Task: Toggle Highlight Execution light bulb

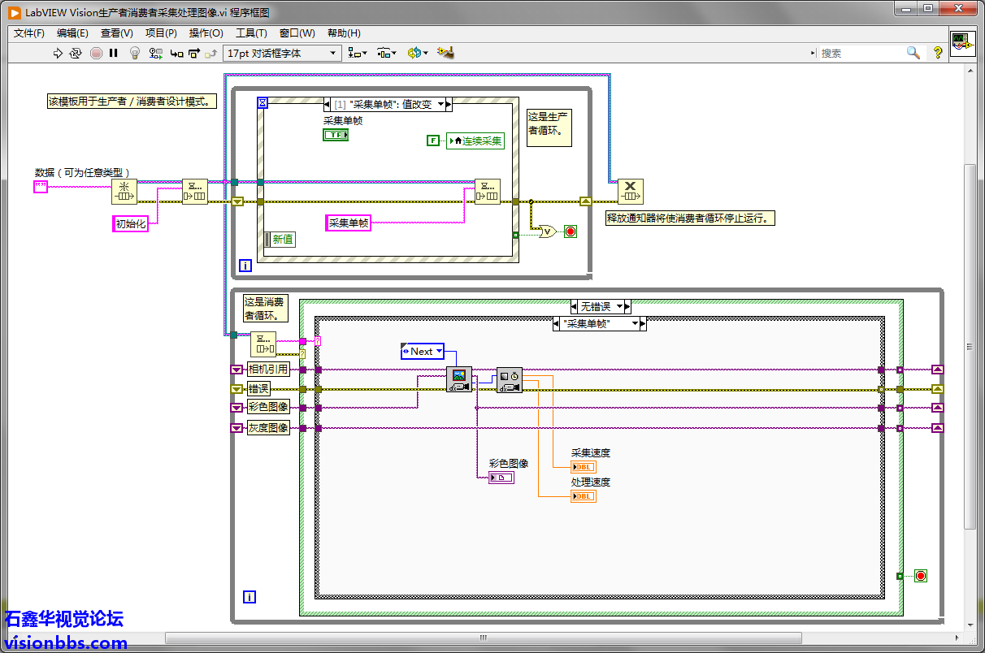Action: pos(135,54)
